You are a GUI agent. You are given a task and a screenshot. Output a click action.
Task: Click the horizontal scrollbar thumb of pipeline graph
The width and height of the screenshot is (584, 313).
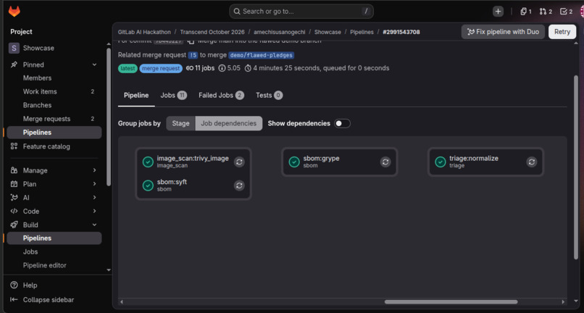click(x=451, y=302)
